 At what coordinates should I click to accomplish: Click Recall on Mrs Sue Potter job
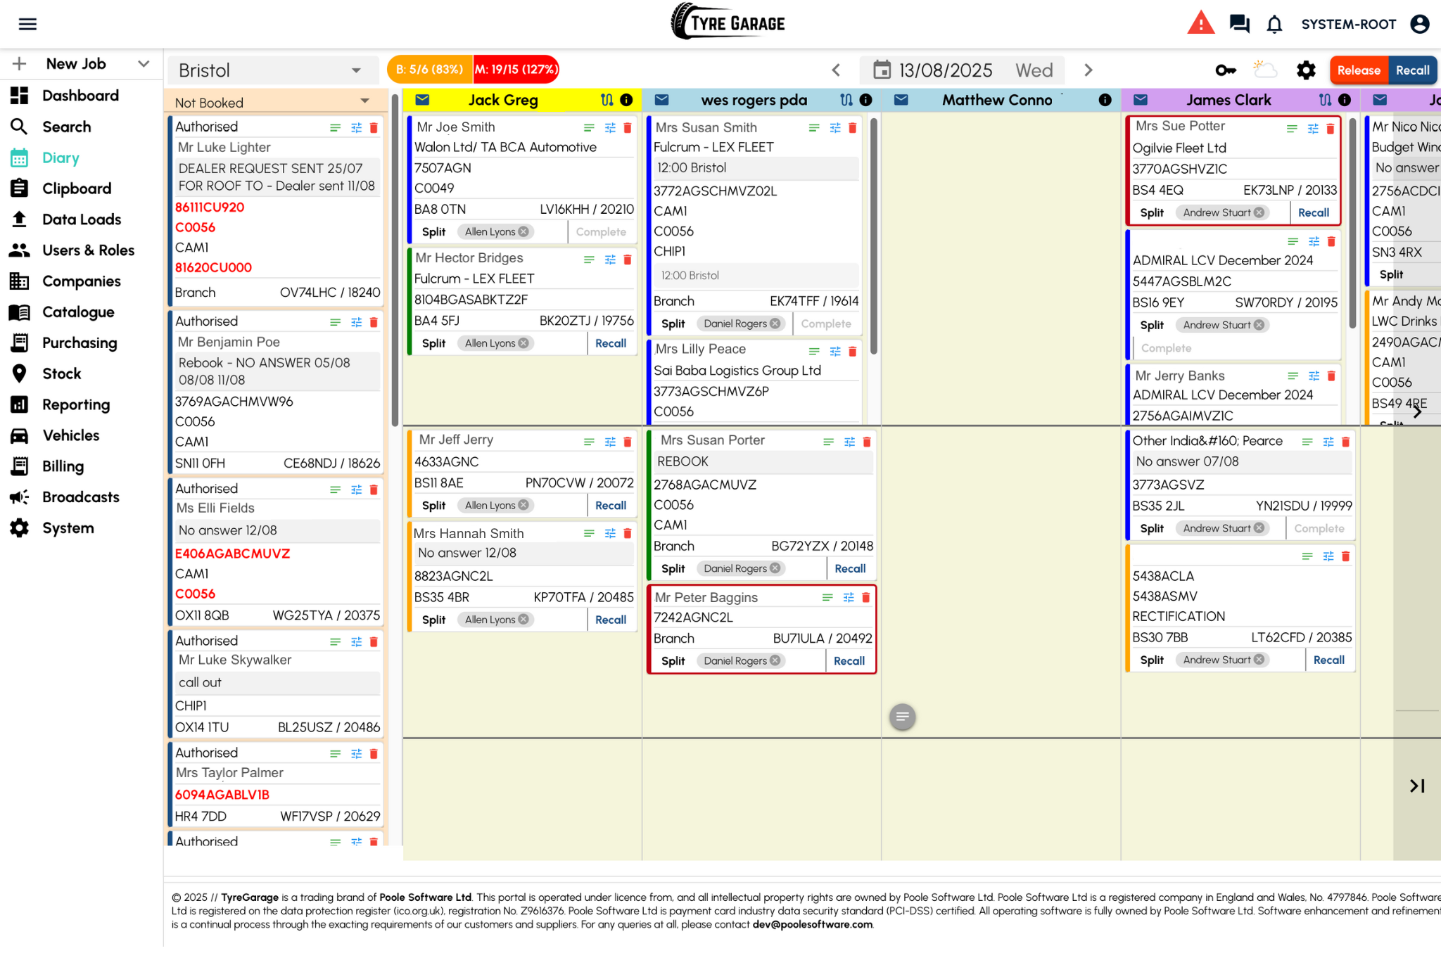click(1313, 212)
